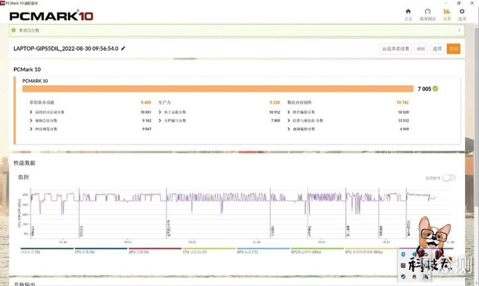
Task: Expand the row scoring 4 949
Action: pos(289,129)
